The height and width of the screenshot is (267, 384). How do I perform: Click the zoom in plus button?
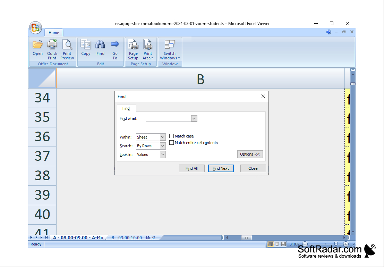(346, 244)
